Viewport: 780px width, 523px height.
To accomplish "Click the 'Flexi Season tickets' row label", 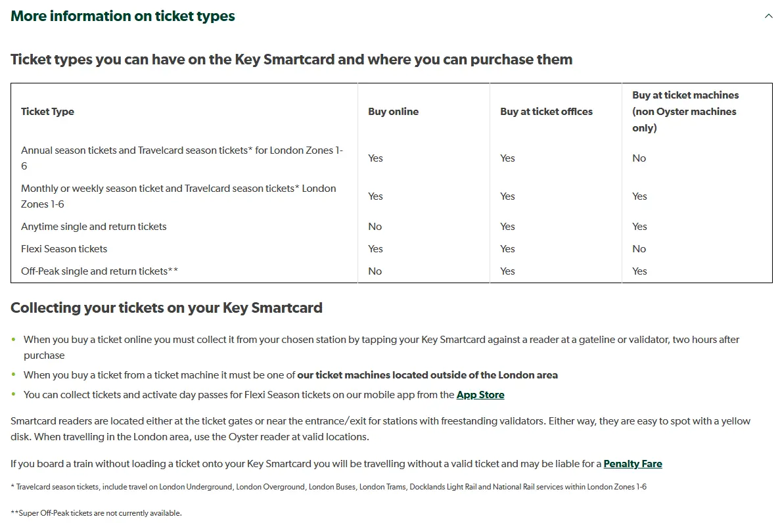I will (x=64, y=249).
